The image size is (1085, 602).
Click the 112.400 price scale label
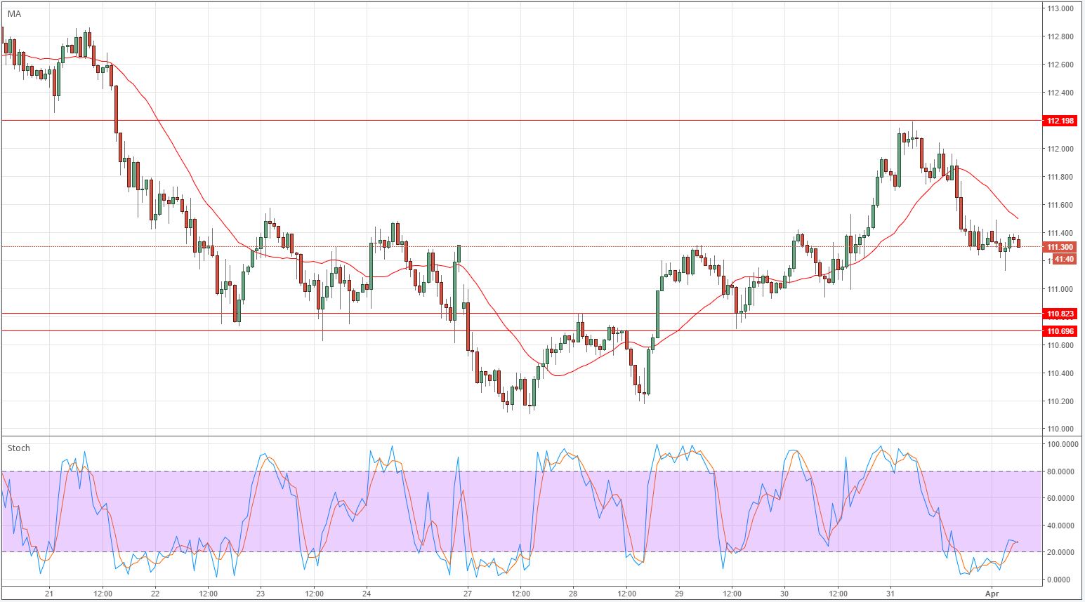1060,93
